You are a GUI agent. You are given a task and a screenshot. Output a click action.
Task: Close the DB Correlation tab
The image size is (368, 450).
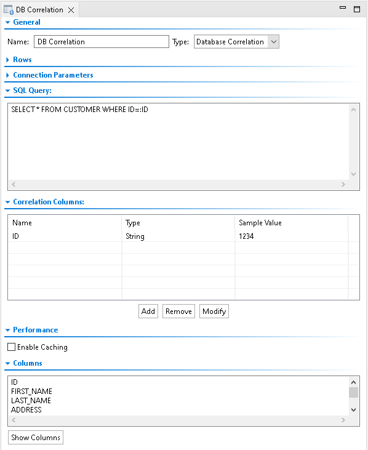(71, 10)
